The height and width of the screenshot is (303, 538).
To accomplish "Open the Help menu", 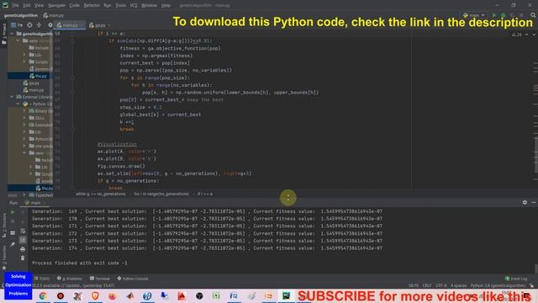I will (166, 6).
